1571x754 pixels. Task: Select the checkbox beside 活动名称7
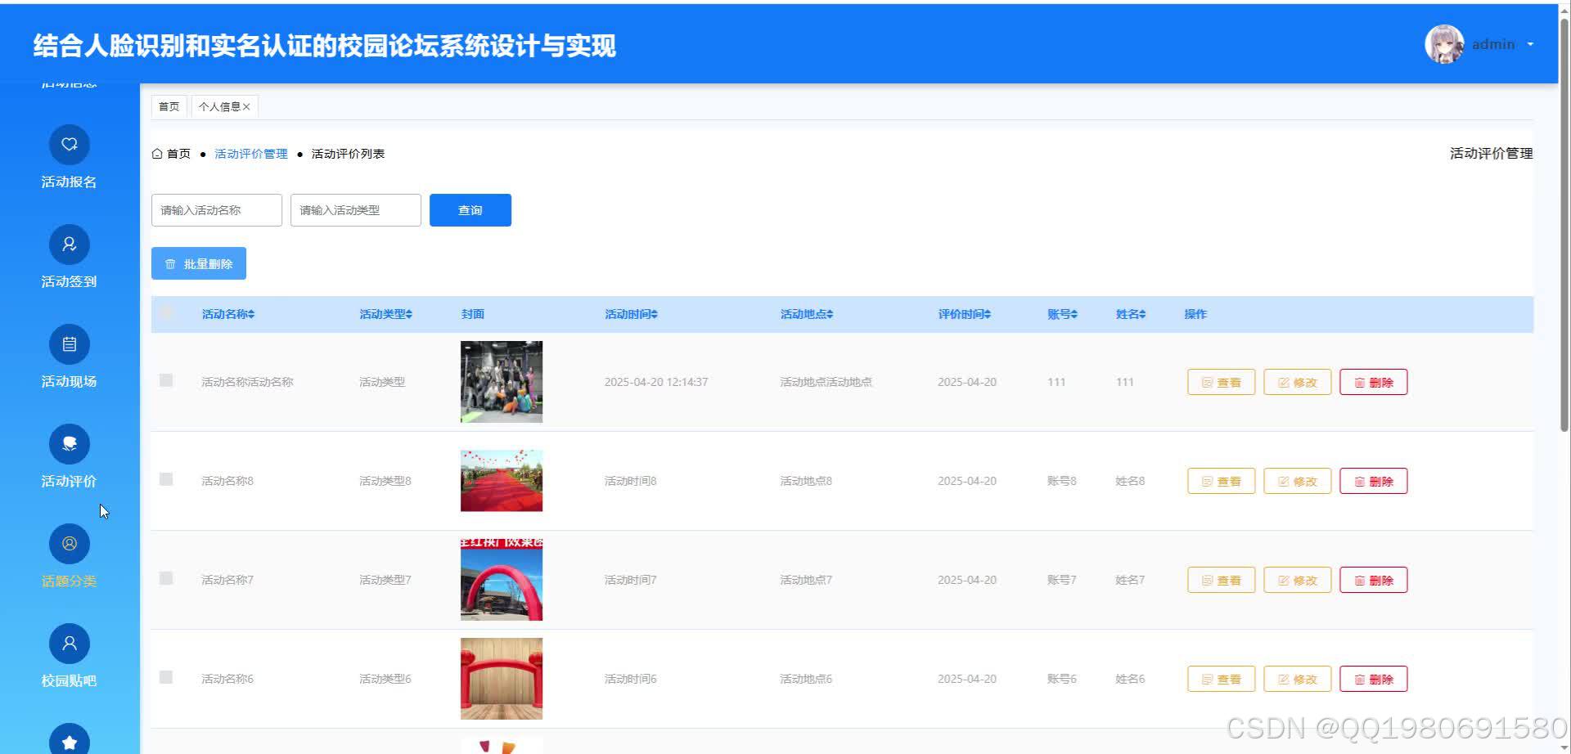[166, 578]
